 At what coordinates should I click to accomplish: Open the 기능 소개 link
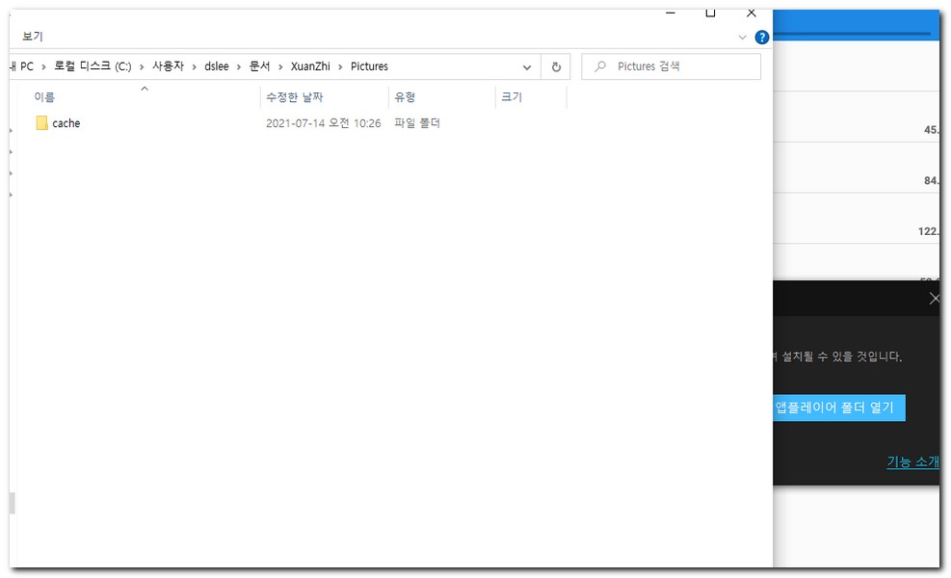pos(911,462)
